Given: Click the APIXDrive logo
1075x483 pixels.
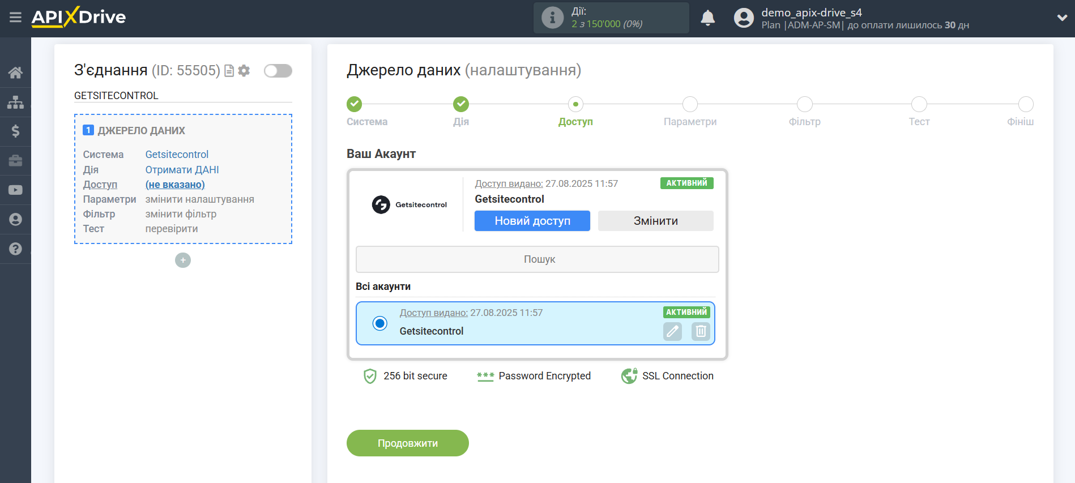Looking at the screenshot, I should [x=79, y=17].
